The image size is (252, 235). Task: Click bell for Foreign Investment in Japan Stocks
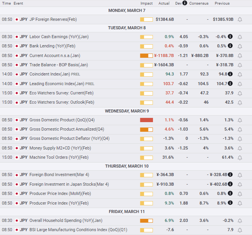click(240, 185)
